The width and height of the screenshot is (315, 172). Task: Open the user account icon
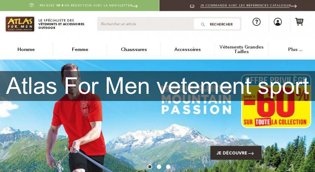click(x=277, y=22)
